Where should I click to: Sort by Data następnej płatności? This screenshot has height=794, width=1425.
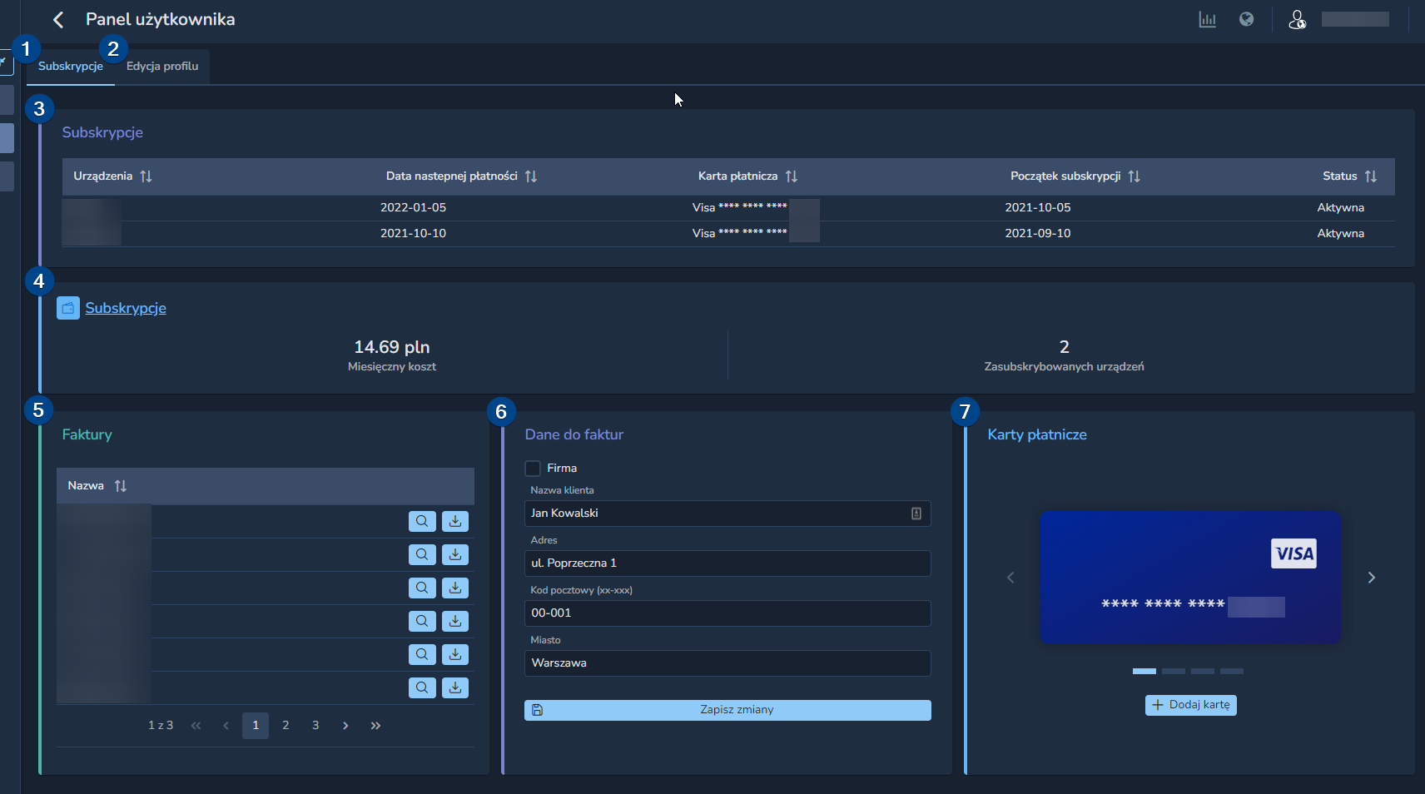(531, 176)
